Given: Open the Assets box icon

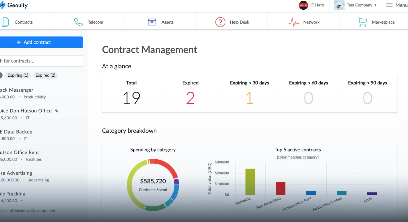Looking at the screenshot, I should click(152, 22).
